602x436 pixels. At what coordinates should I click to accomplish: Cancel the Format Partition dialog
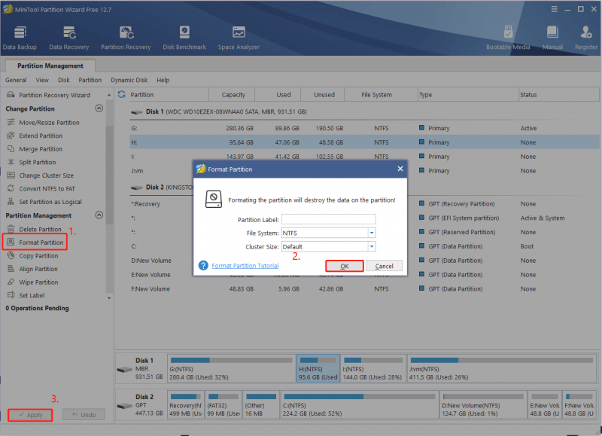click(384, 266)
